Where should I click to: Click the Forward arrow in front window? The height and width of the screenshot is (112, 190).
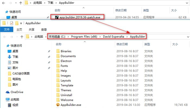(11, 37)
